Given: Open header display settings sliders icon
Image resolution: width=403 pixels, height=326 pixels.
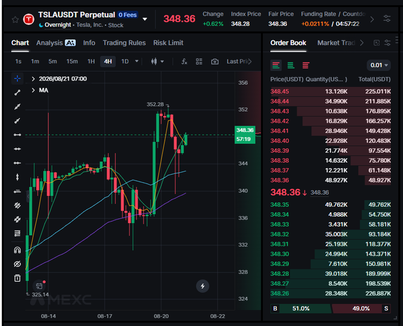Looking at the screenshot, I should pos(387,18).
